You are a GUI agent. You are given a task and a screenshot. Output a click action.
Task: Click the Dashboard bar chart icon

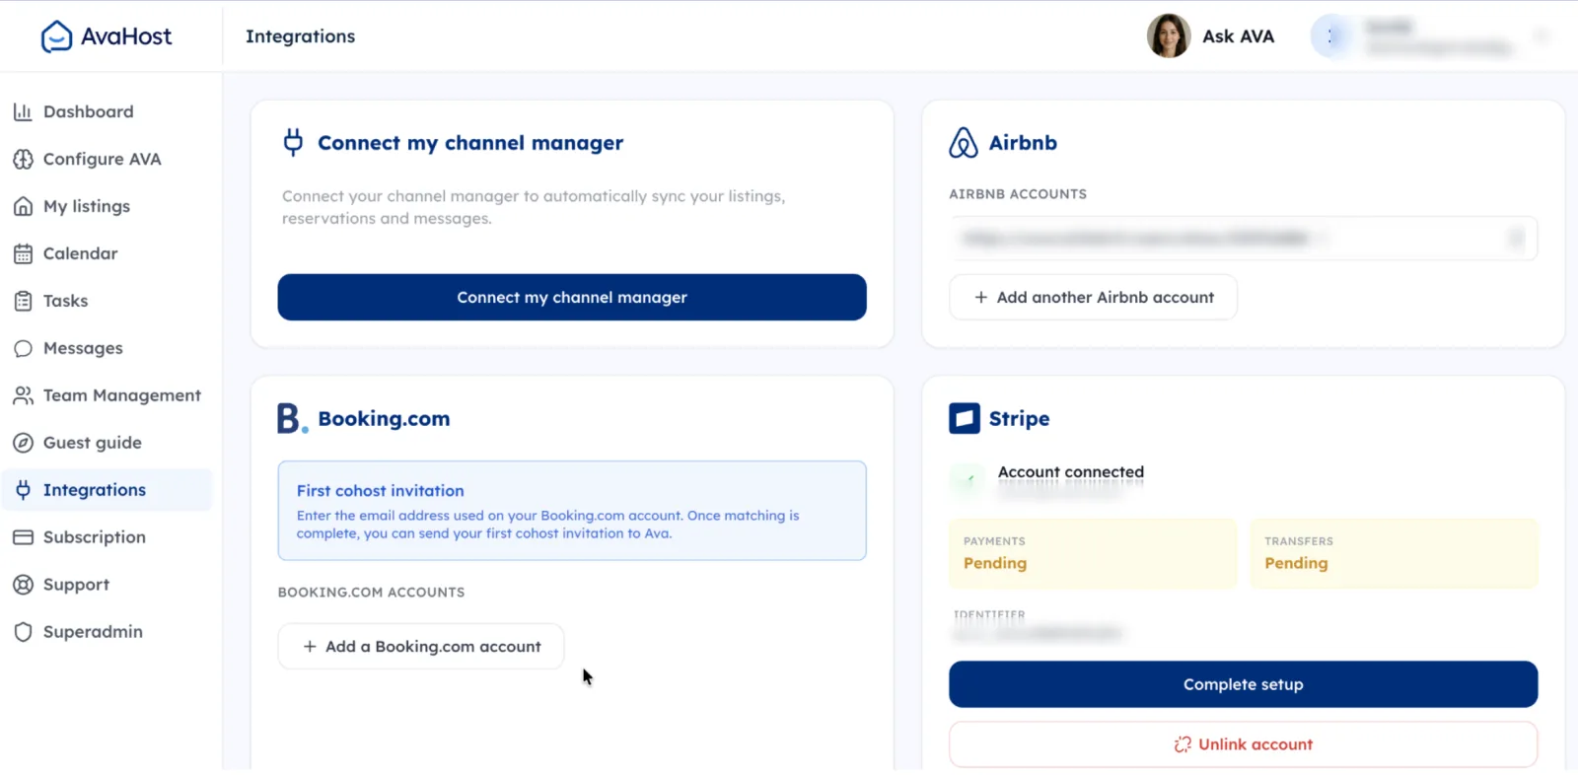[23, 111]
